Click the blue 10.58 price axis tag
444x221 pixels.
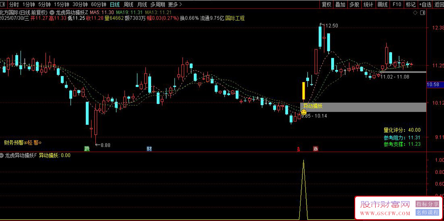tap(435, 84)
